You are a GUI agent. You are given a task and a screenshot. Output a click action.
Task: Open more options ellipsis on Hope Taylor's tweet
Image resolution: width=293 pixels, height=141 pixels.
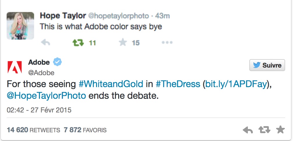[x=167, y=43]
